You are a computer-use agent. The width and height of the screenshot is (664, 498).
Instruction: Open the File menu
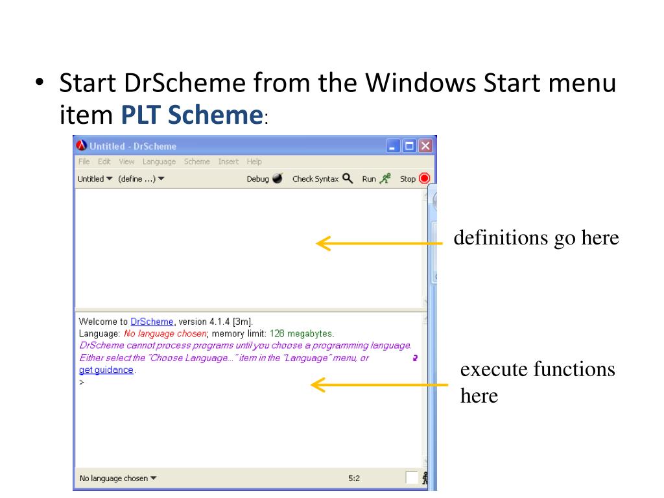[84, 161]
